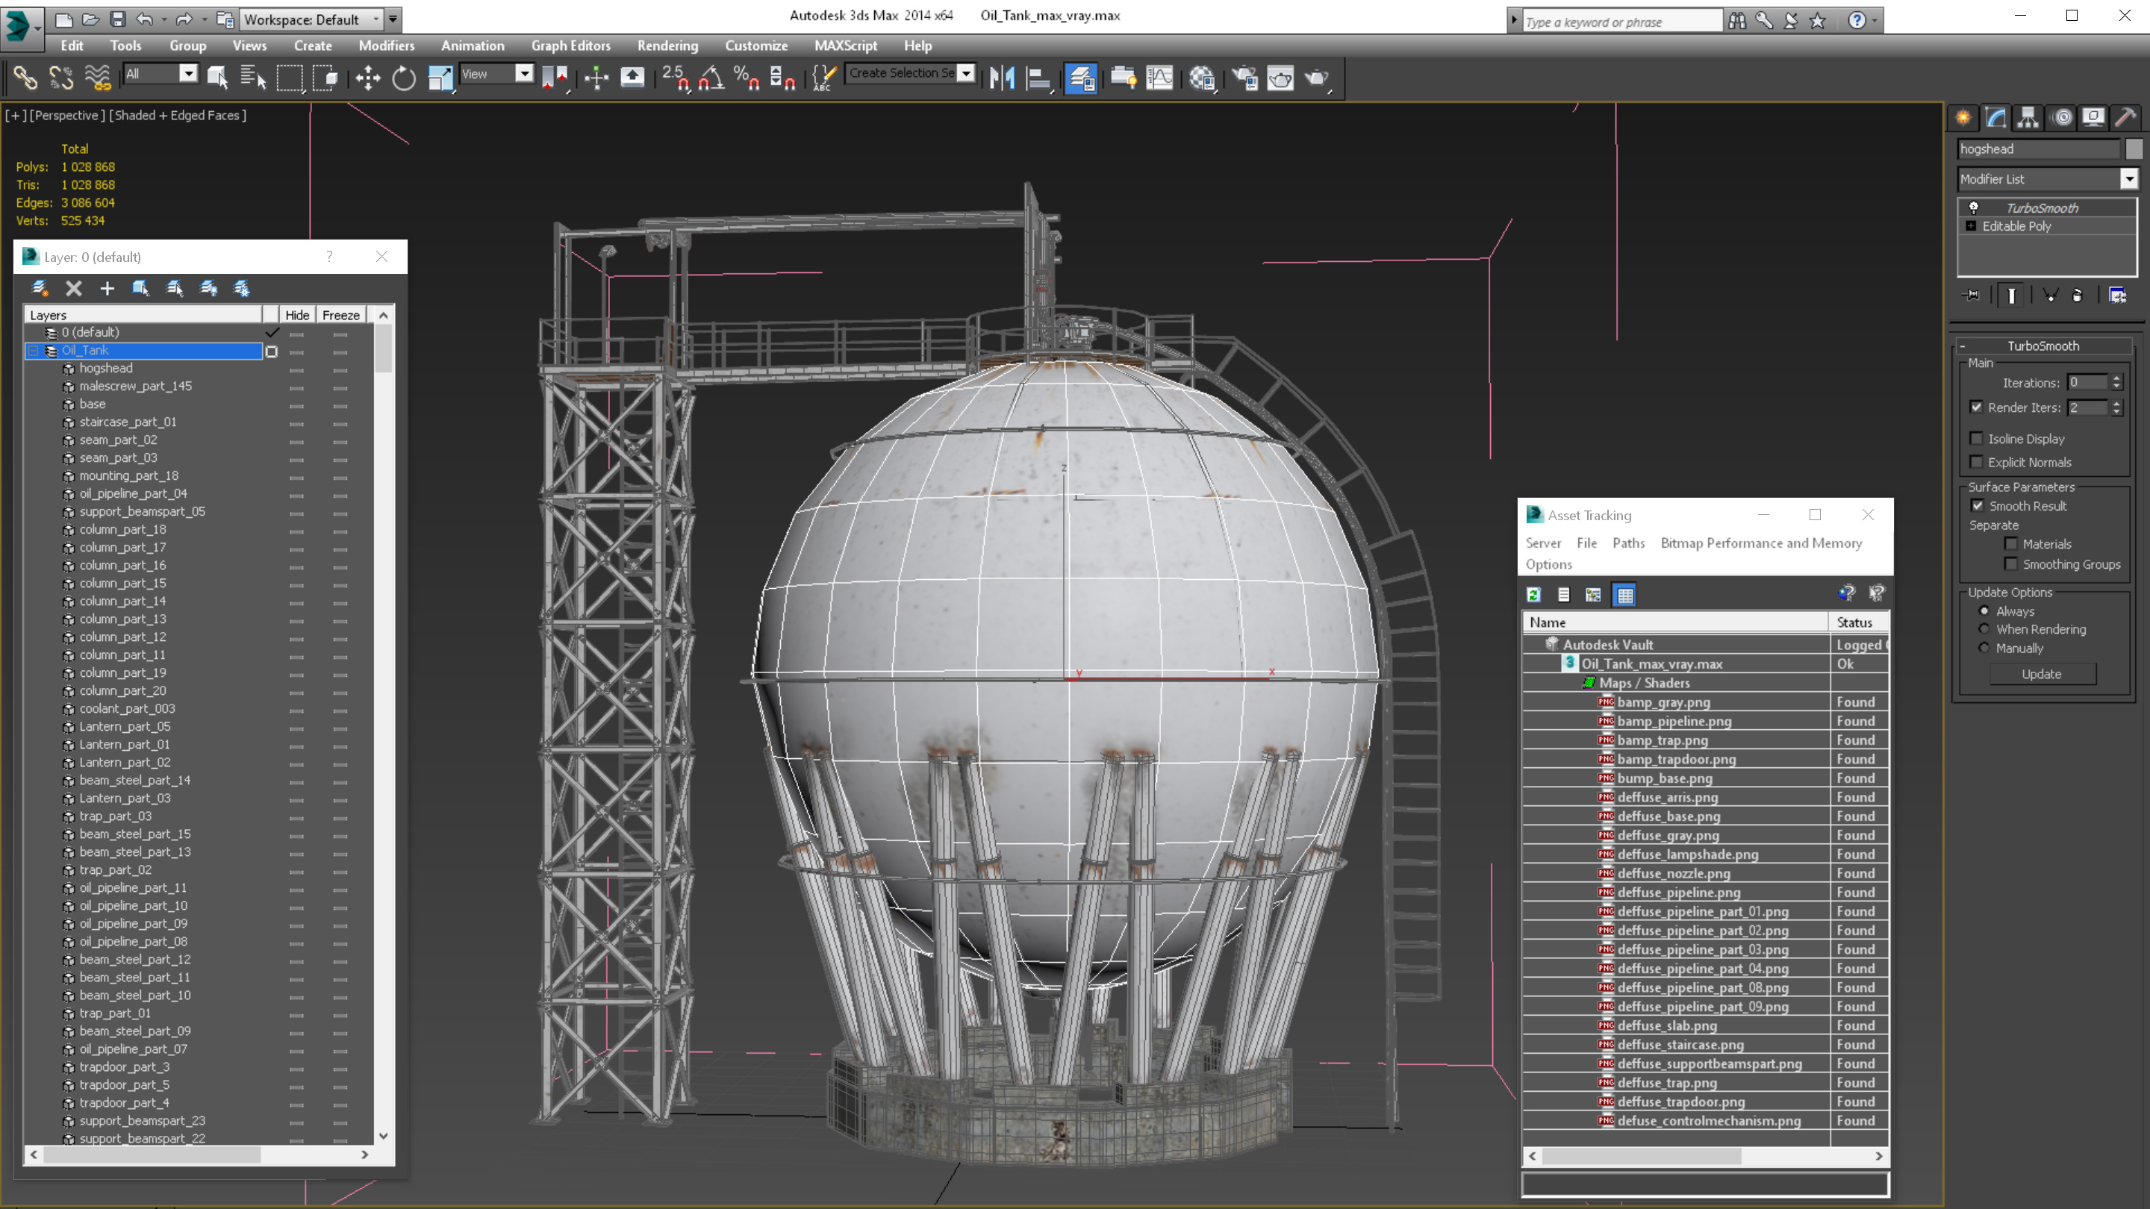Create new layer in Layer dialog
The image size is (2150, 1209).
point(40,288)
